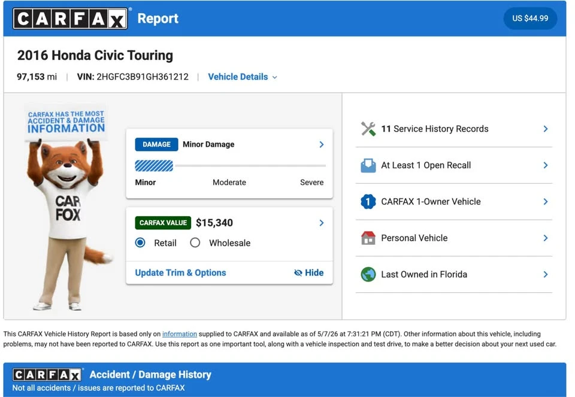Click At Least 1 Open Recall text

click(x=426, y=165)
